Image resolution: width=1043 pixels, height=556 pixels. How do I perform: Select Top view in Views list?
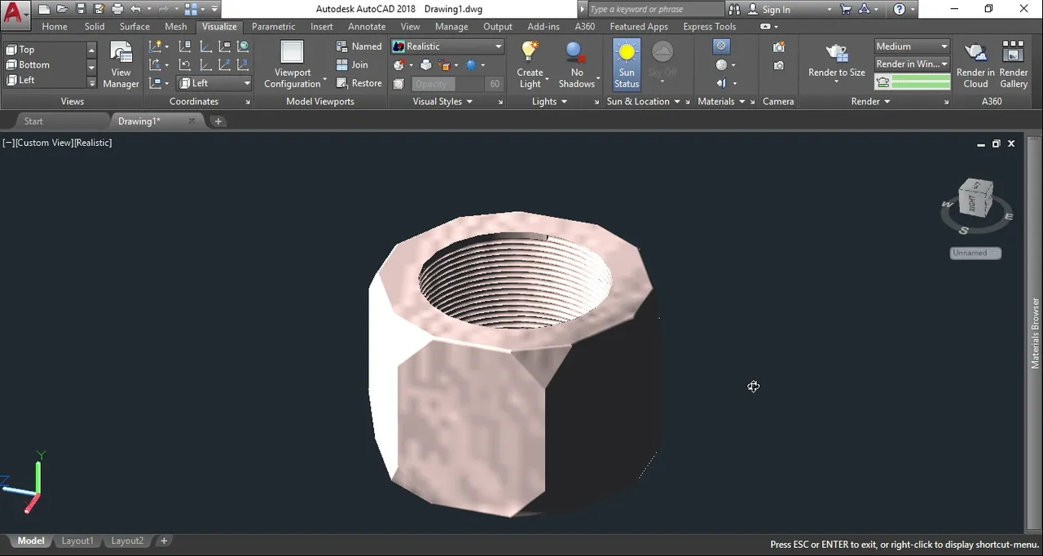46,49
